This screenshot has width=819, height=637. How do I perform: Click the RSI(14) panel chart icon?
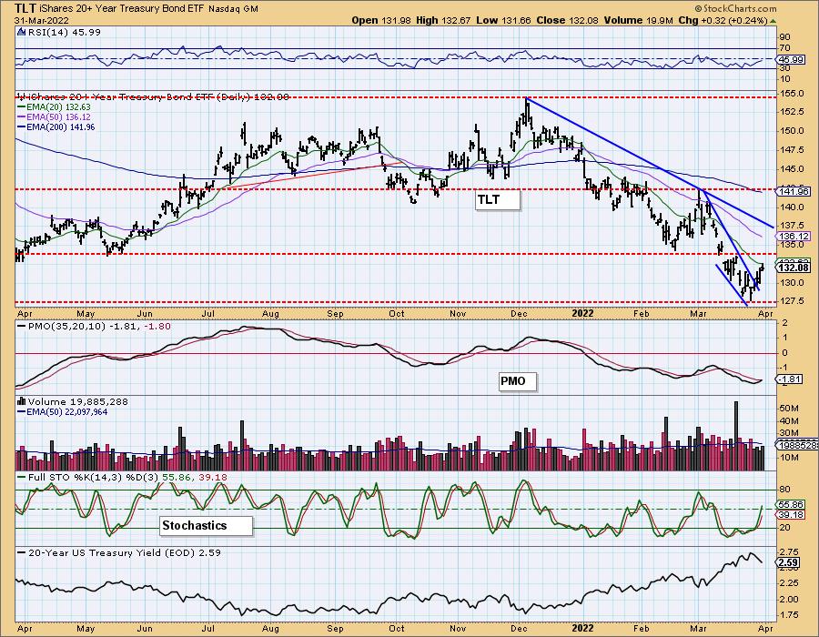click(x=21, y=32)
